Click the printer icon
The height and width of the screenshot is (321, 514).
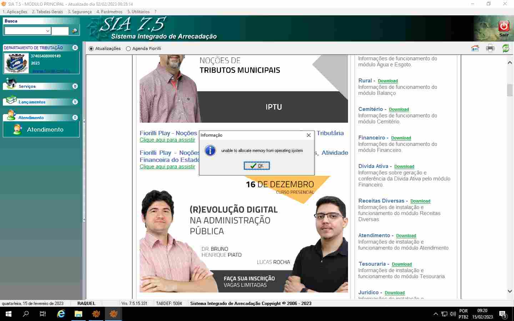point(490,49)
